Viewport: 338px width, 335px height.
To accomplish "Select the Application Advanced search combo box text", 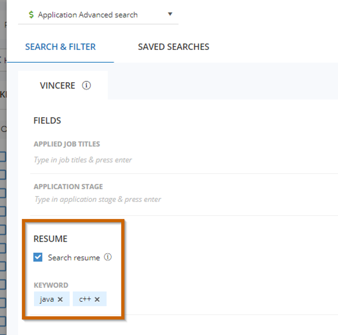I will (88, 15).
